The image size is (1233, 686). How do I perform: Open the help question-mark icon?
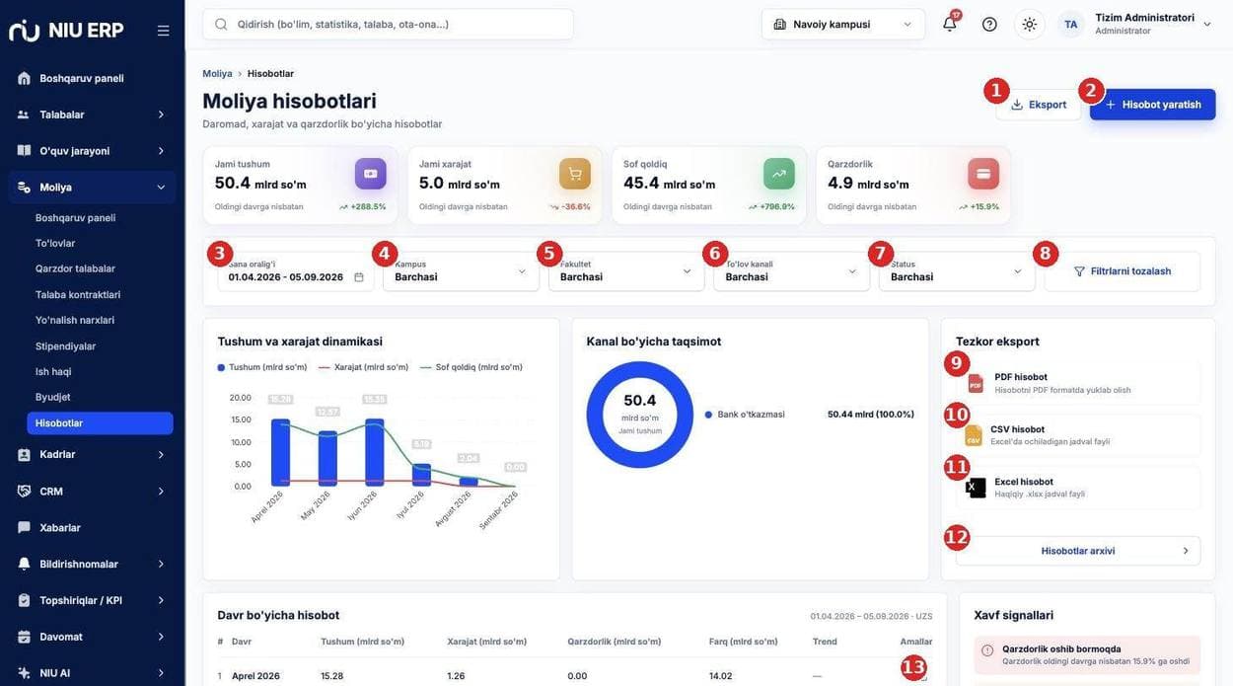[989, 24]
